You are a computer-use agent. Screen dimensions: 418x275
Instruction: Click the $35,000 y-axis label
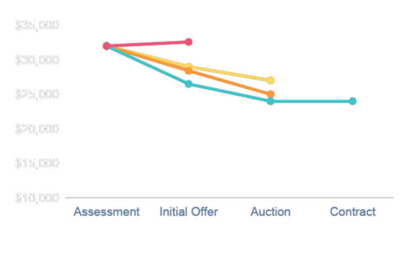pyautogui.click(x=37, y=25)
